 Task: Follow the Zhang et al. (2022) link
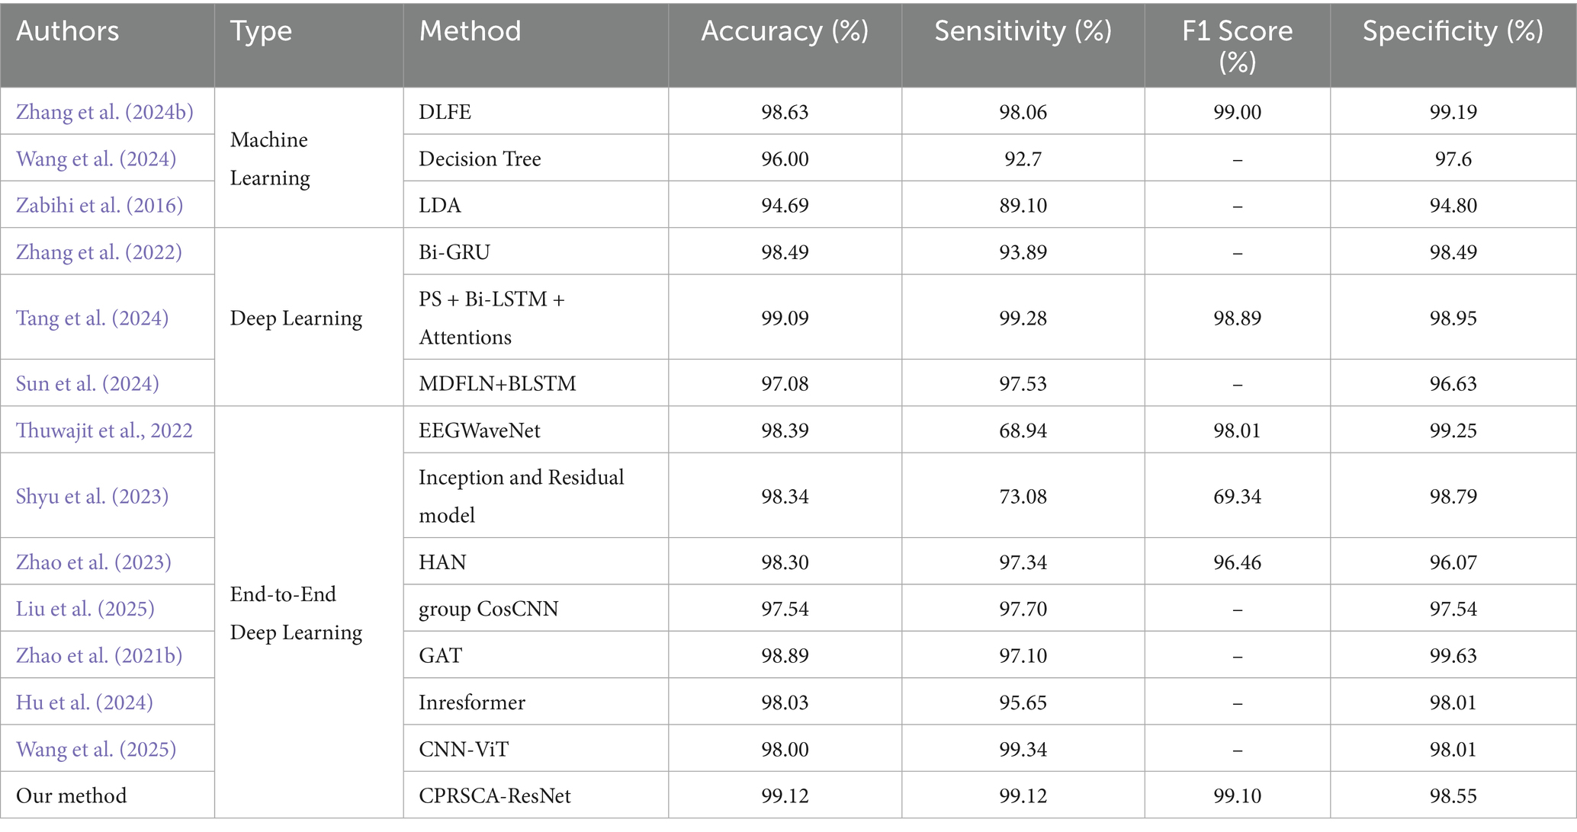[x=99, y=252]
